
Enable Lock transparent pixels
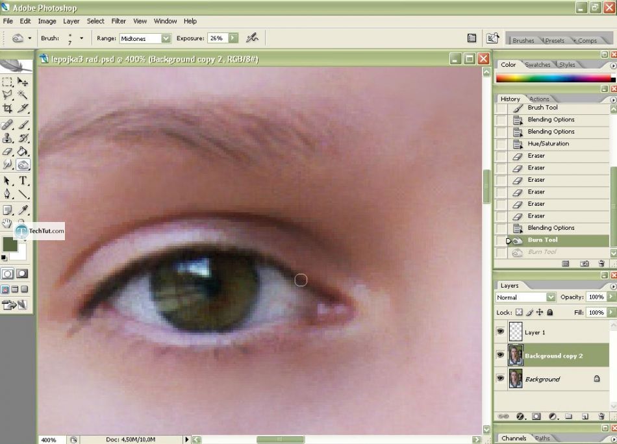[519, 312]
